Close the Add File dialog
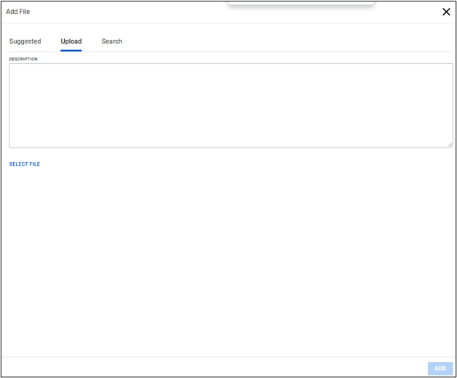 coord(446,12)
